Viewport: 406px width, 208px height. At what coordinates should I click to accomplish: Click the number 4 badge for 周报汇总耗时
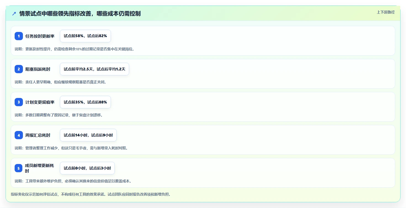click(19, 135)
